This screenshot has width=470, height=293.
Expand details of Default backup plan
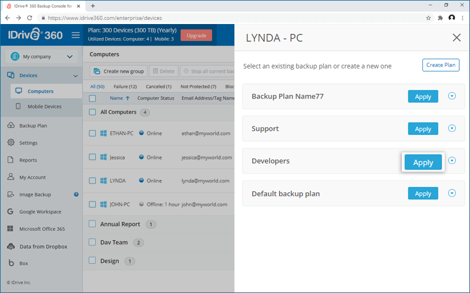pyautogui.click(x=452, y=193)
